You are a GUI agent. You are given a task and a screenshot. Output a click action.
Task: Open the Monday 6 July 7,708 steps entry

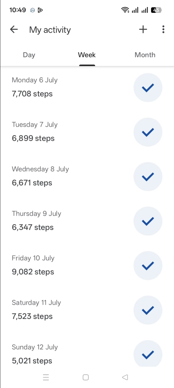coord(87,87)
